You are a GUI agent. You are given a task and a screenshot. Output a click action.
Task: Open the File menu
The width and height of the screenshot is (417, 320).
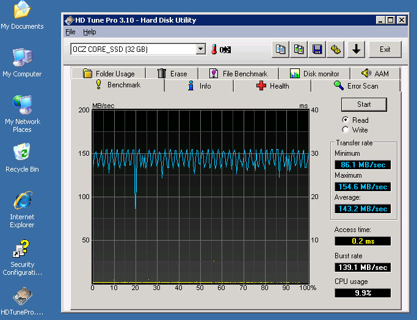[70, 32]
